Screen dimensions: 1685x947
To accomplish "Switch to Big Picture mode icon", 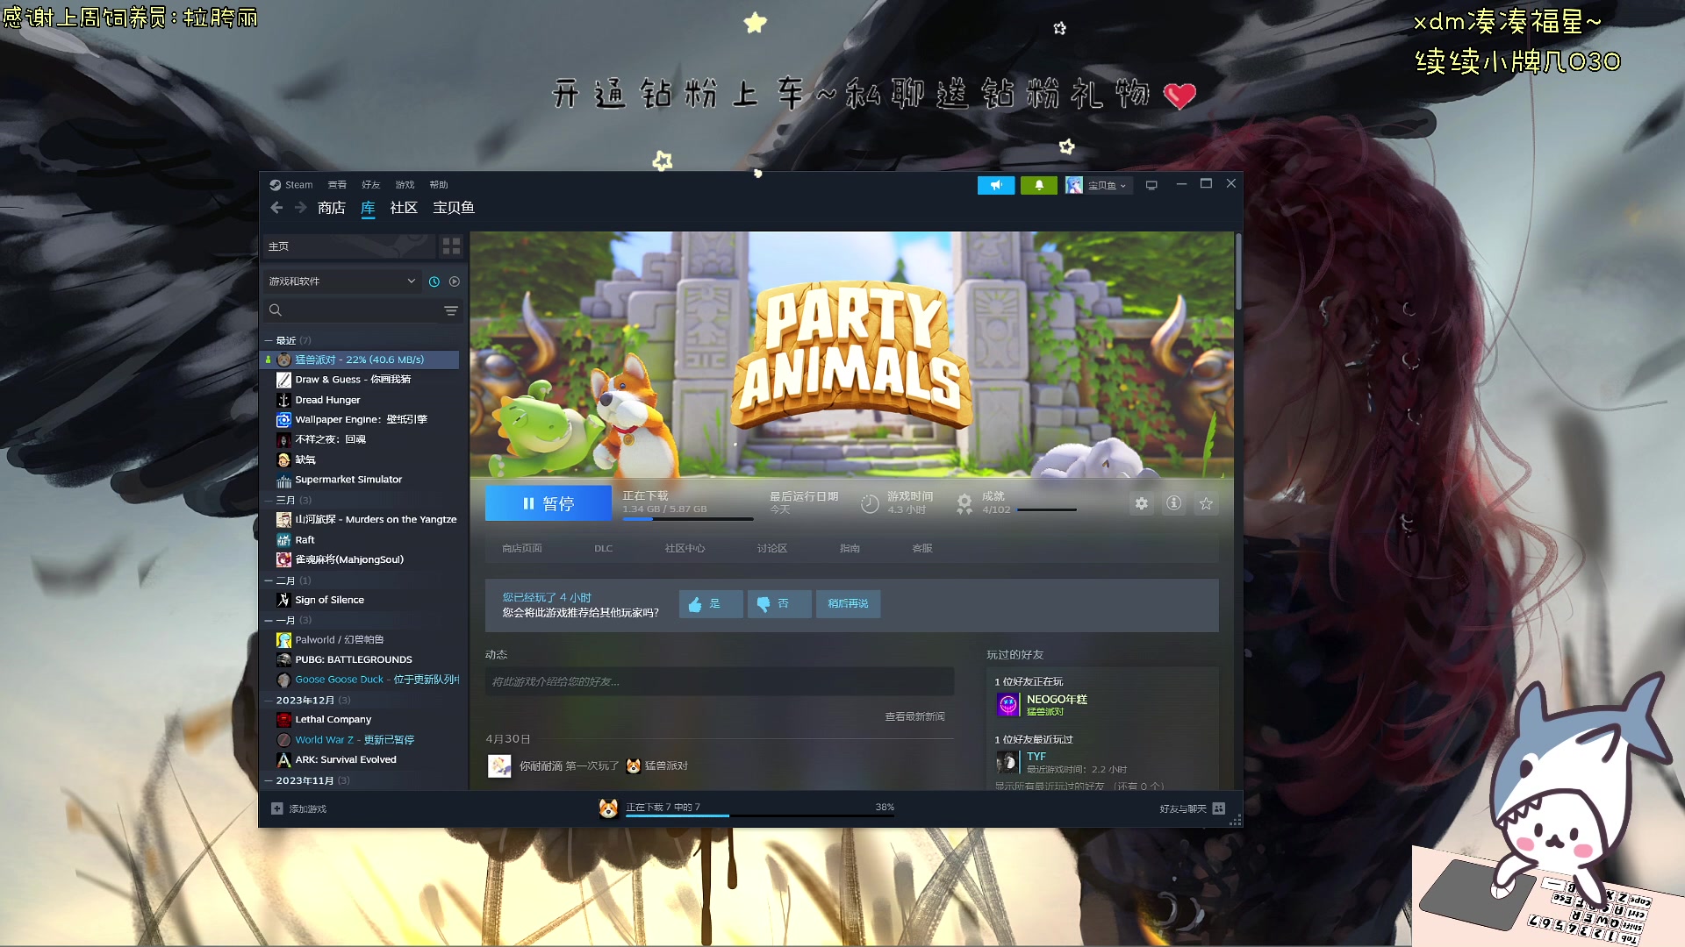I will click(x=1151, y=185).
